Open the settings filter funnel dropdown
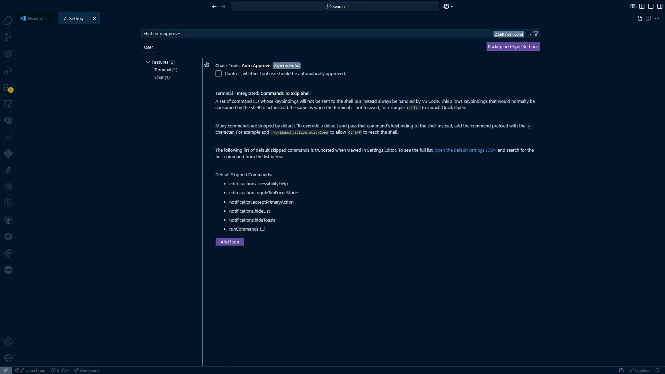 click(536, 34)
